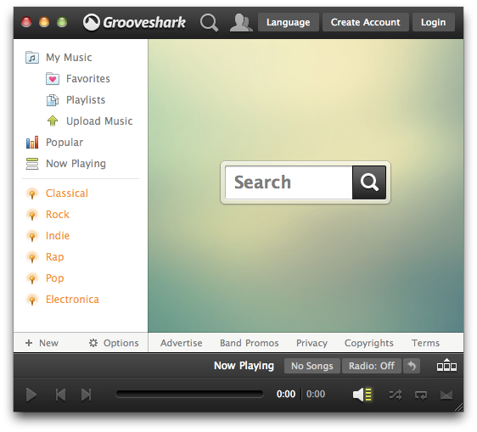Click the No Songs queue button
Image resolution: width=477 pixels, height=432 pixels.
click(x=311, y=366)
